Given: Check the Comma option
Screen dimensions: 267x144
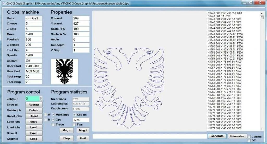Looking at the screenshot, I should tap(249, 137).
